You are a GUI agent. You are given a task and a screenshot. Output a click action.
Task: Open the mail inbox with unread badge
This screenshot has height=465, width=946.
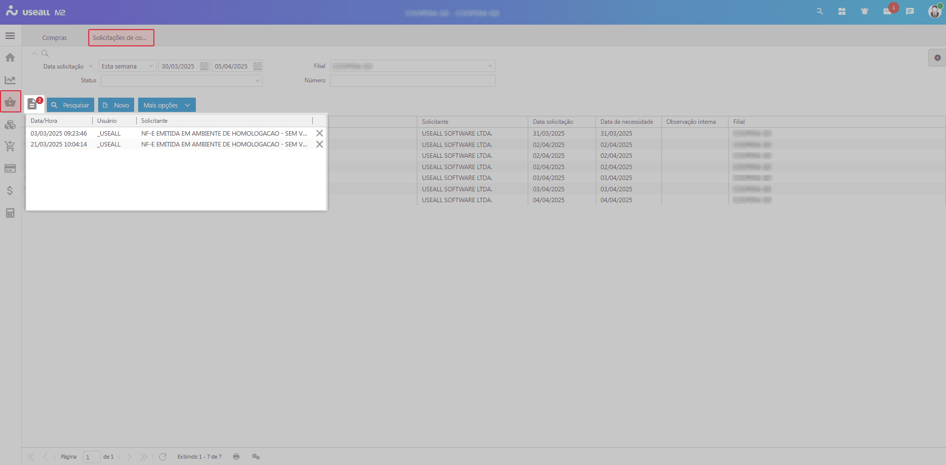pyautogui.click(x=887, y=11)
